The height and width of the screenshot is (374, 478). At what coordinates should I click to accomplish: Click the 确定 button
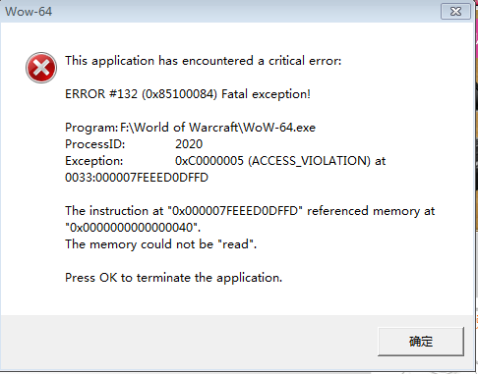coord(421,342)
